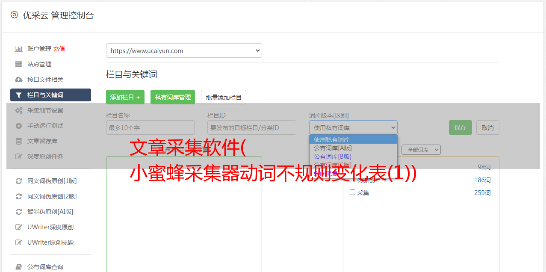The width and height of the screenshot is (546, 272).
Task: Click the 栏目名称 input field
Action: click(150, 127)
